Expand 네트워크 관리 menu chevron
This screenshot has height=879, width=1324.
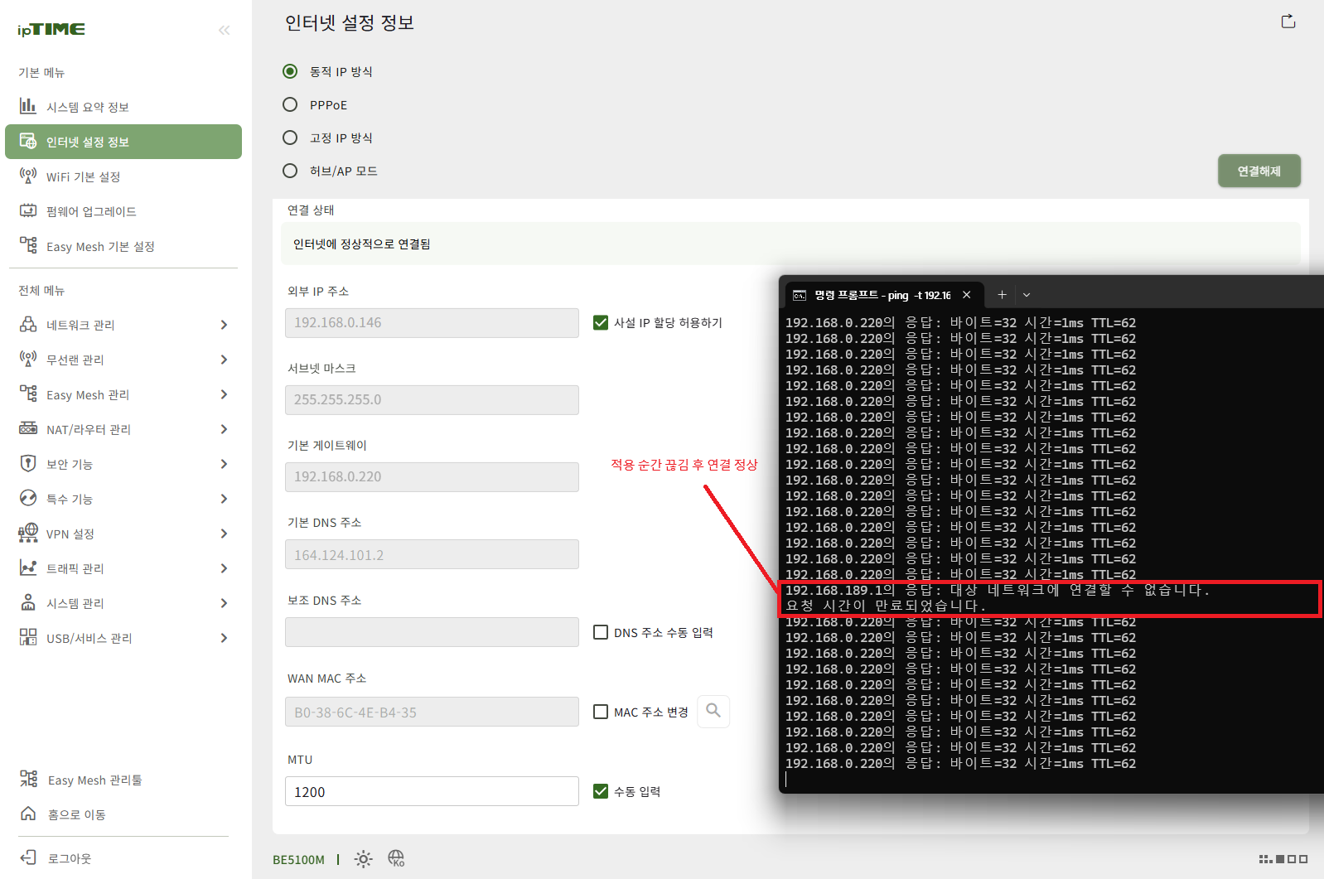[224, 325]
